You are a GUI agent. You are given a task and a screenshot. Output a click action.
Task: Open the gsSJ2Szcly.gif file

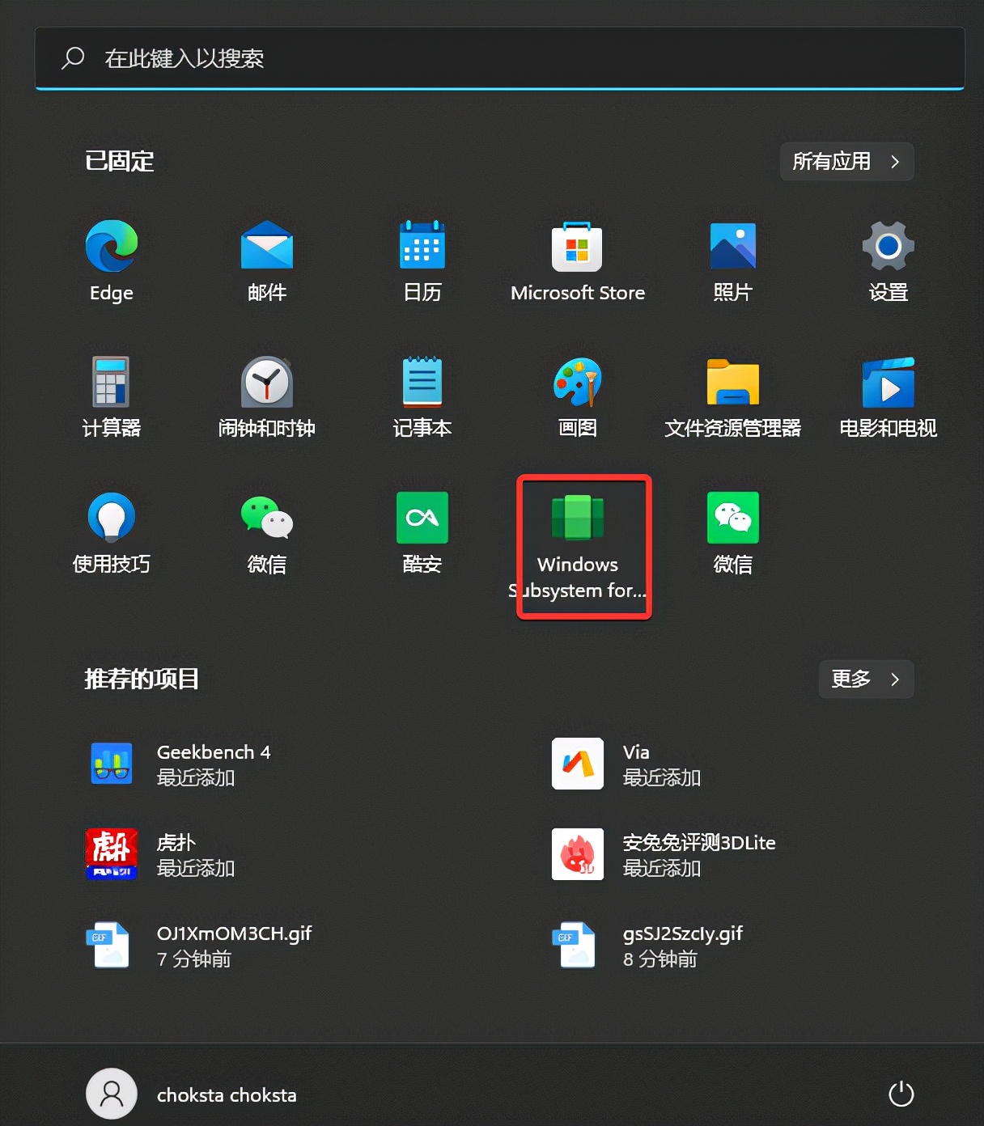(x=647, y=945)
